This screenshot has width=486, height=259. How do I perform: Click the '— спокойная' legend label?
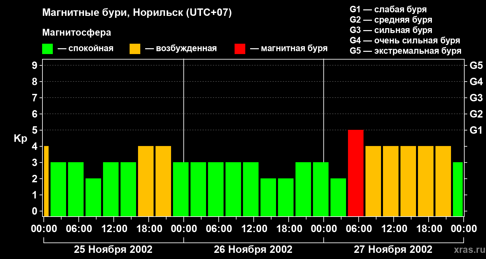(x=86, y=49)
